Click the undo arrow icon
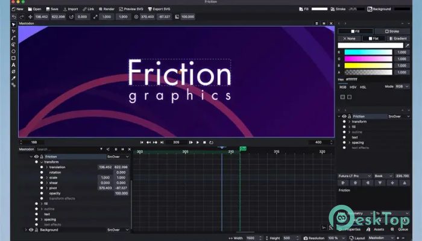 click(x=14, y=17)
